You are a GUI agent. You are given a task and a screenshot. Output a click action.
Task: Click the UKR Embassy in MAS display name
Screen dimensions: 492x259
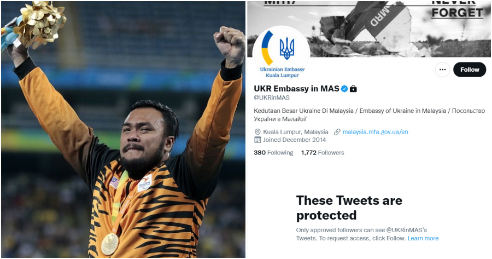296,89
